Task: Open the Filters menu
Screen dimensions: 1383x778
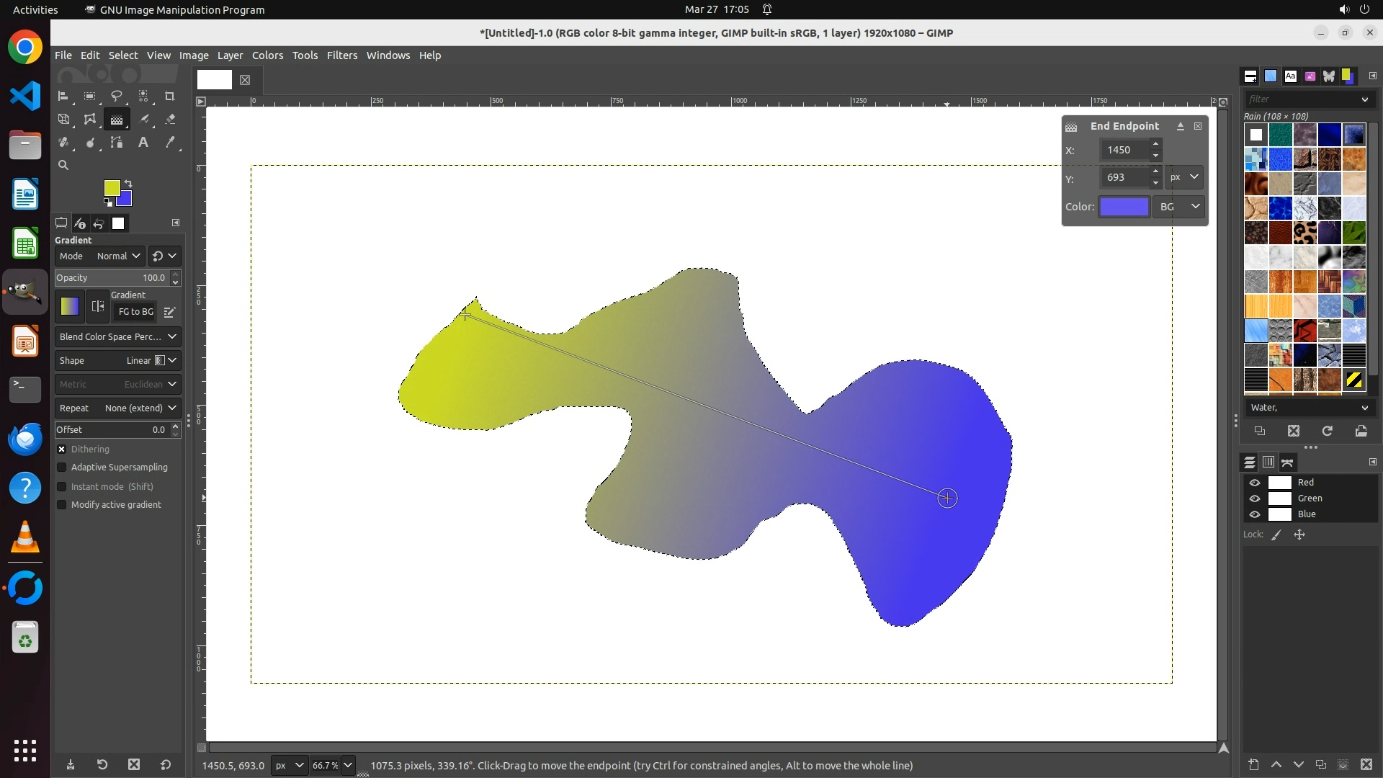Action: (341, 55)
